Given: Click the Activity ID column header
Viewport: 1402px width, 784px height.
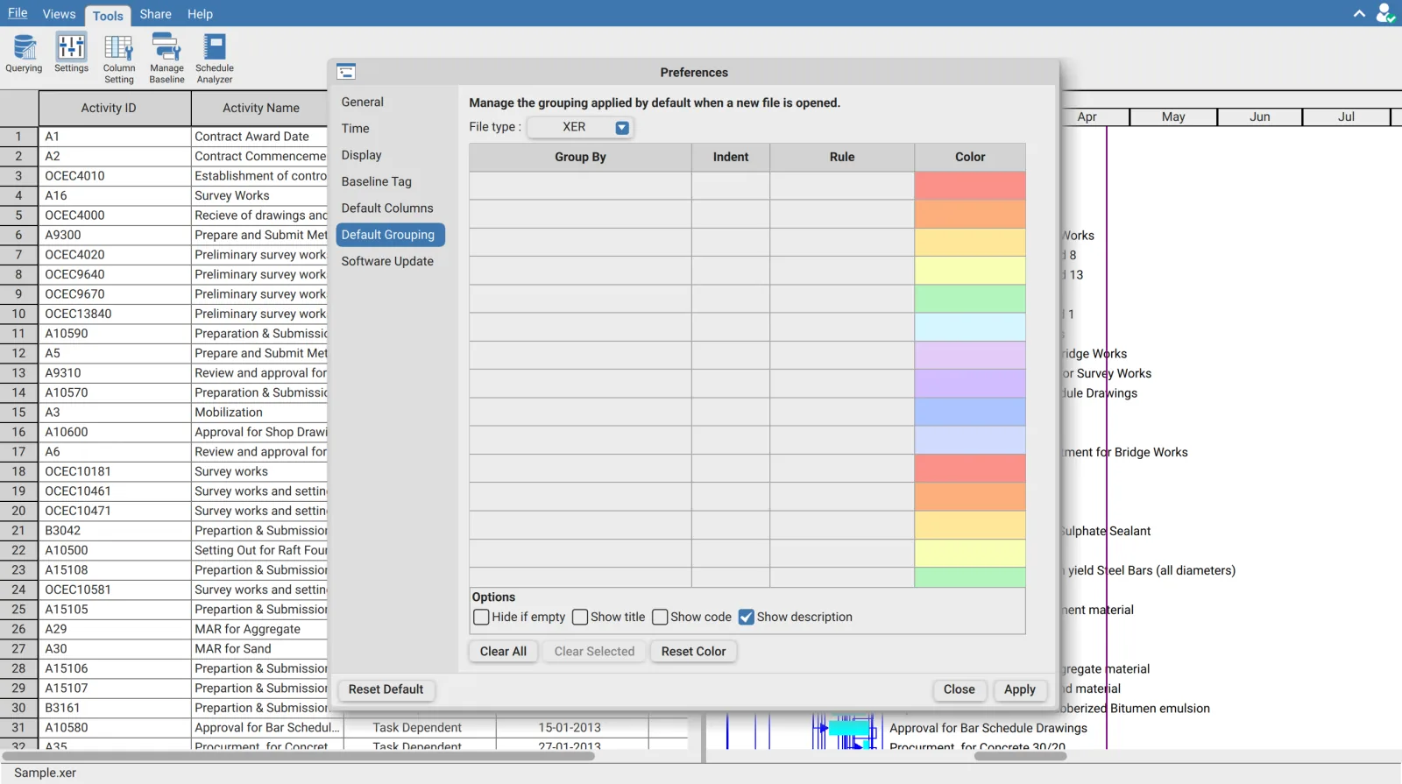Looking at the screenshot, I should pyautogui.click(x=115, y=108).
